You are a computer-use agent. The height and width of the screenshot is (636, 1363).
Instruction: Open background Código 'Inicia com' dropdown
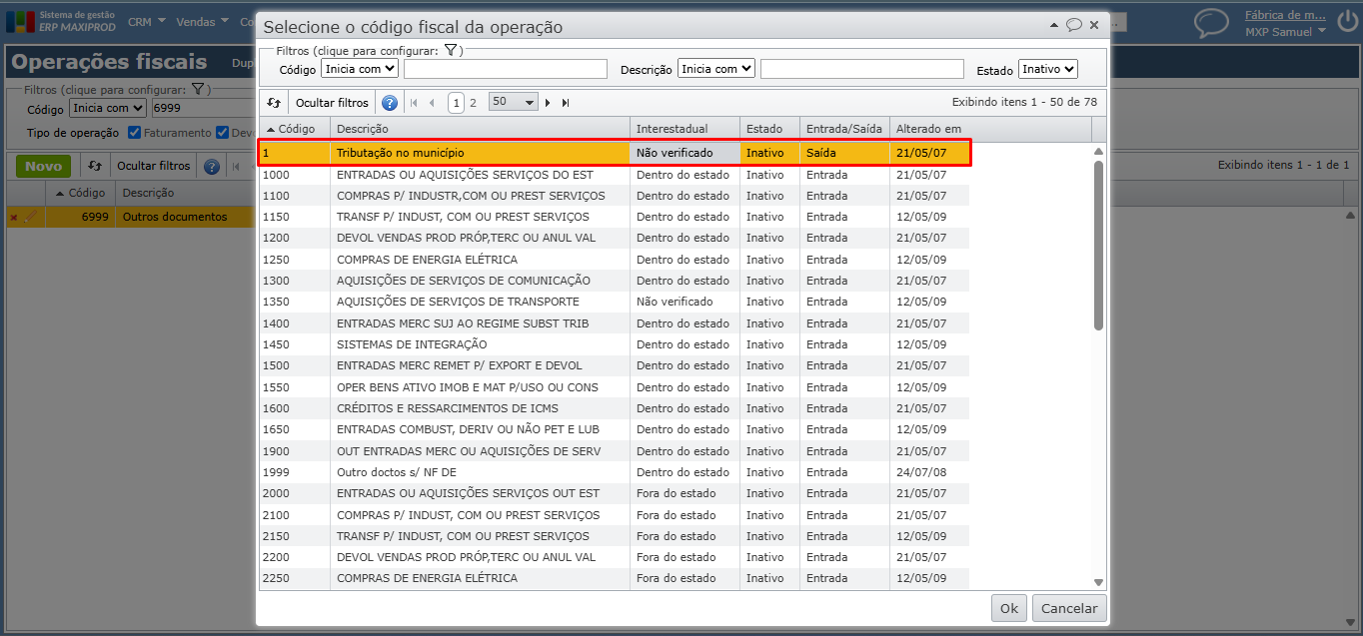click(108, 108)
